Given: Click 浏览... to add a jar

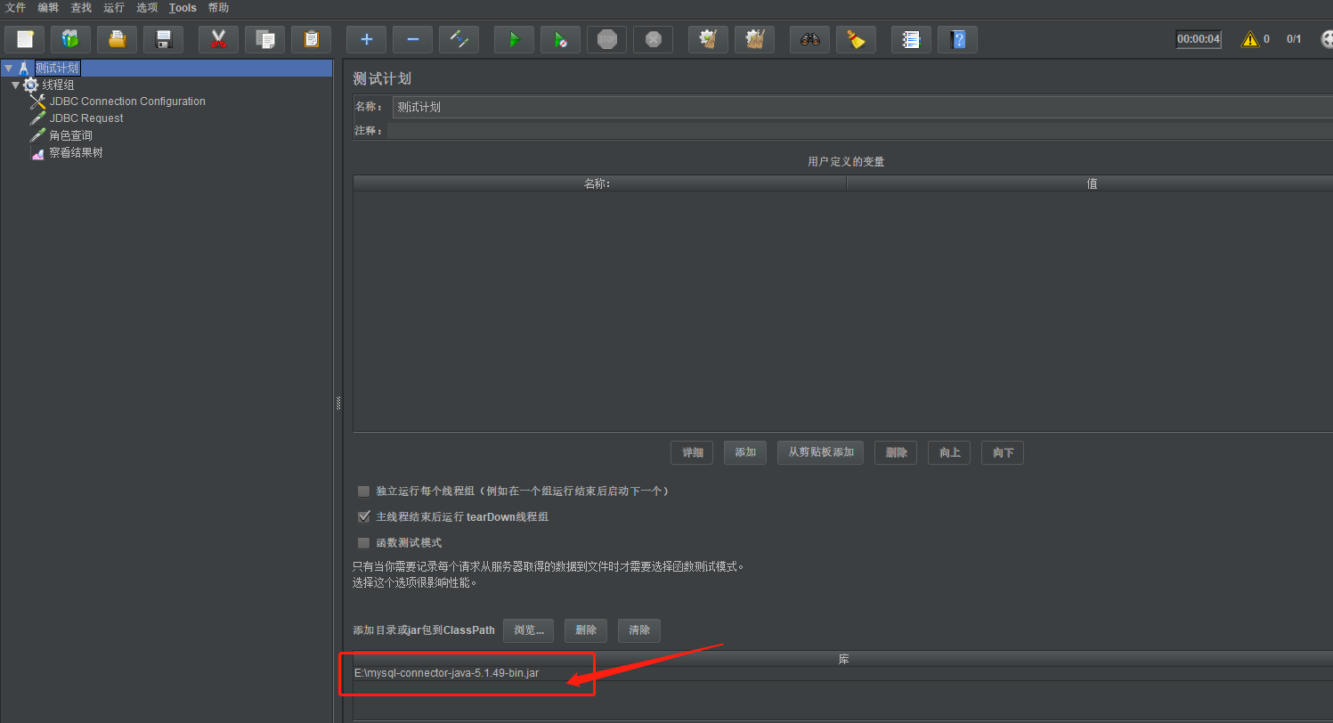Looking at the screenshot, I should pos(529,630).
